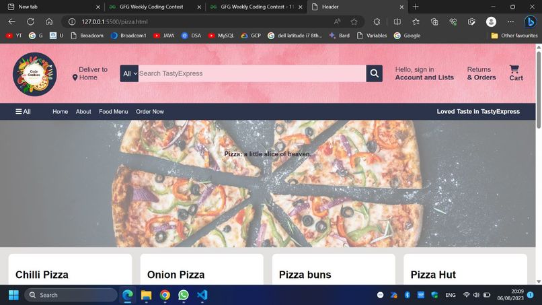Open browser essentials heart icon
The width and height of the screenshot is (542, 305).
click(453, 22)
